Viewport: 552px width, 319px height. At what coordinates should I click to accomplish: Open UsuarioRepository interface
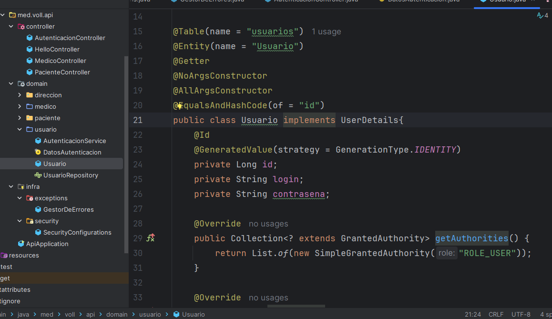tap(71, 175)
